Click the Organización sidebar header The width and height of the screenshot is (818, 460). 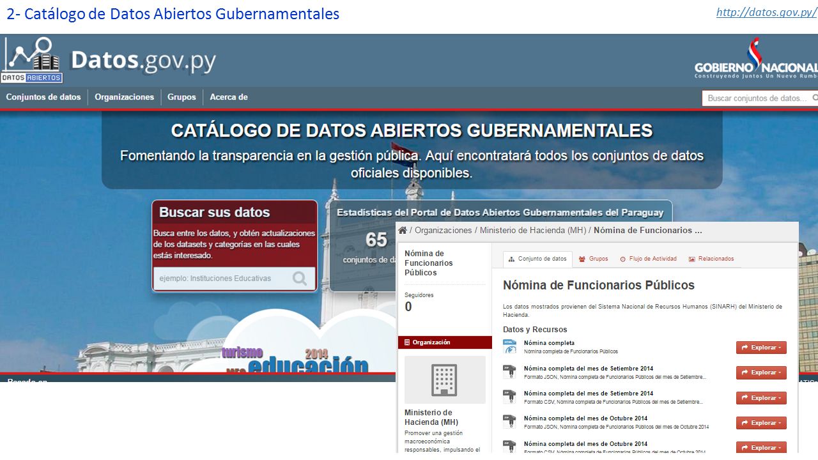[445, 342]
